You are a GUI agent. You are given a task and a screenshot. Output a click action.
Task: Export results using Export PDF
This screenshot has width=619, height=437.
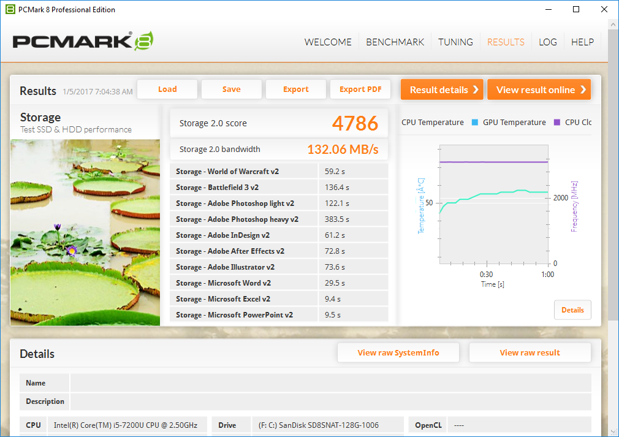(360, 89)
